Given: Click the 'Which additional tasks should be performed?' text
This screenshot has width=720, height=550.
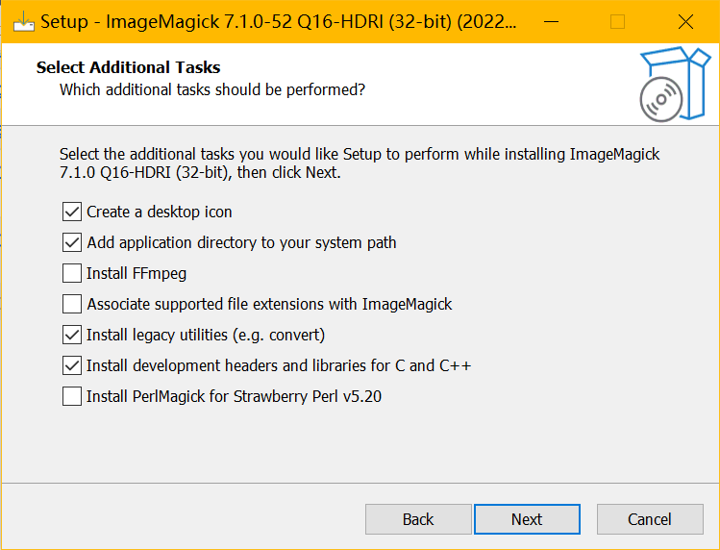Looking at the screenshot, I should pos(212,89).
